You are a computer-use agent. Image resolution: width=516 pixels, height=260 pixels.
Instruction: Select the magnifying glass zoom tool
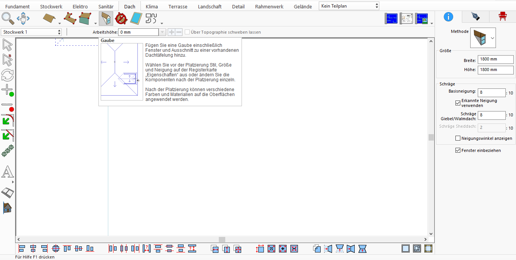pos(8,18)
